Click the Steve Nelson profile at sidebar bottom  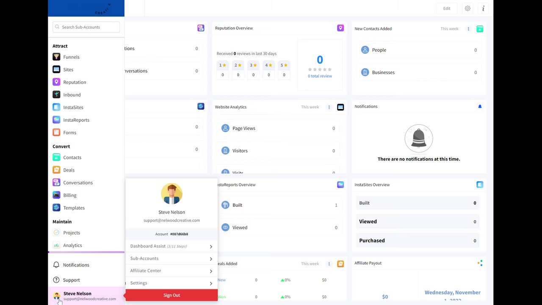86,296
